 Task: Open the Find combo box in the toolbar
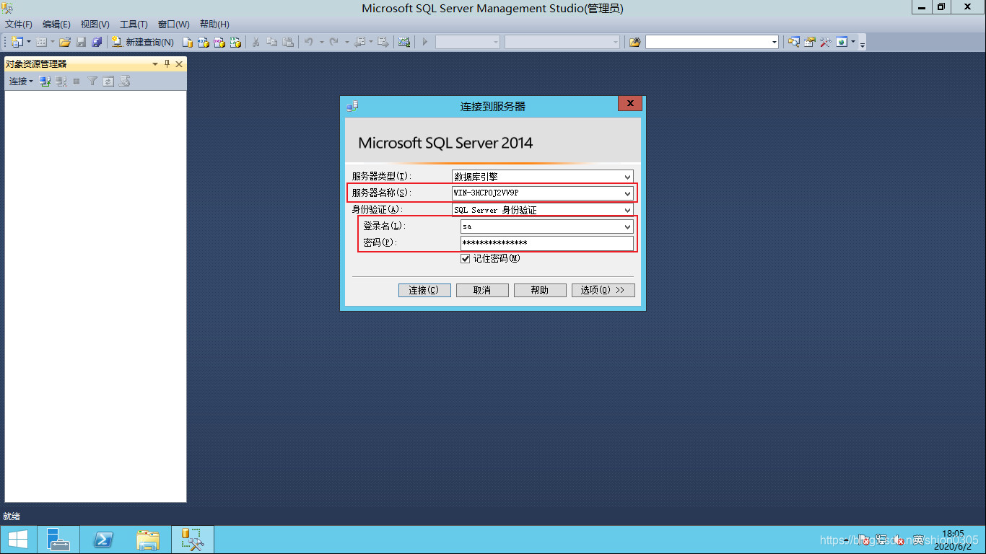712,42
